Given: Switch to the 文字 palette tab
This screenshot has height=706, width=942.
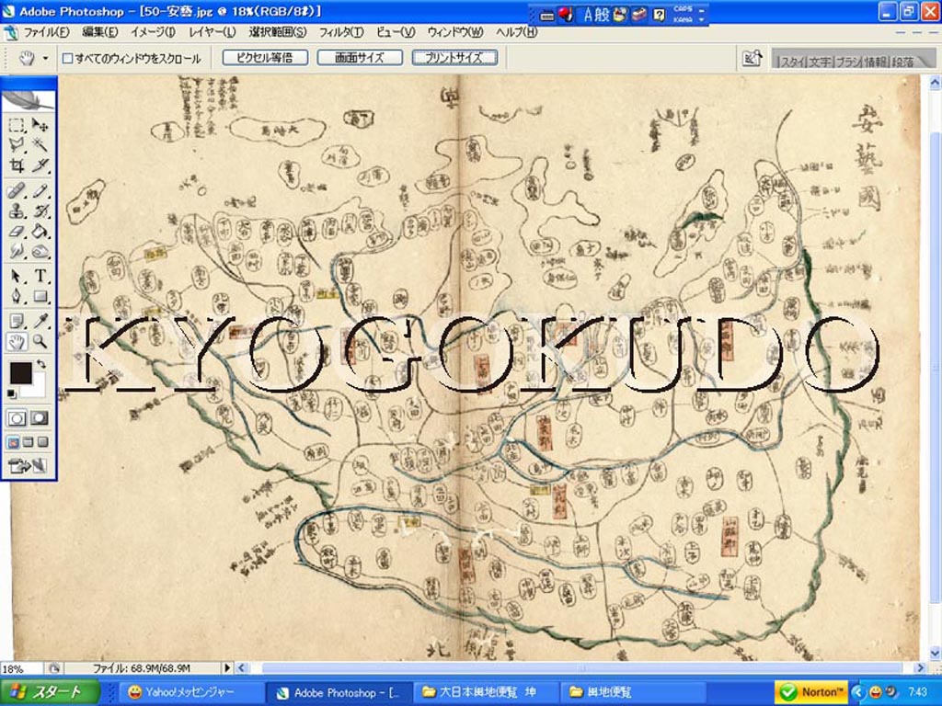Looking at the screenshot, I should pos(820,62).
